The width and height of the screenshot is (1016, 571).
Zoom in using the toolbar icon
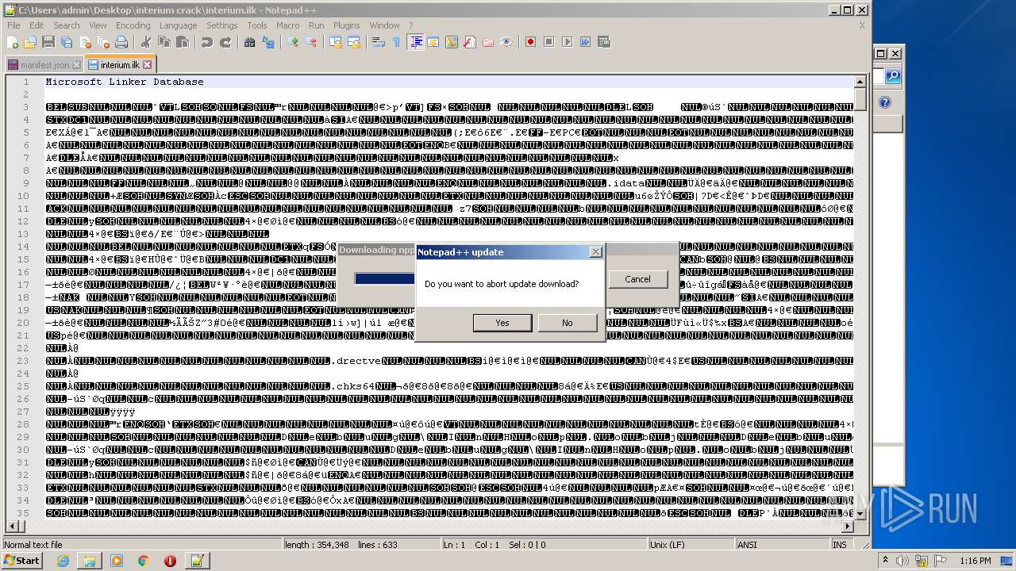coord(293,42)
